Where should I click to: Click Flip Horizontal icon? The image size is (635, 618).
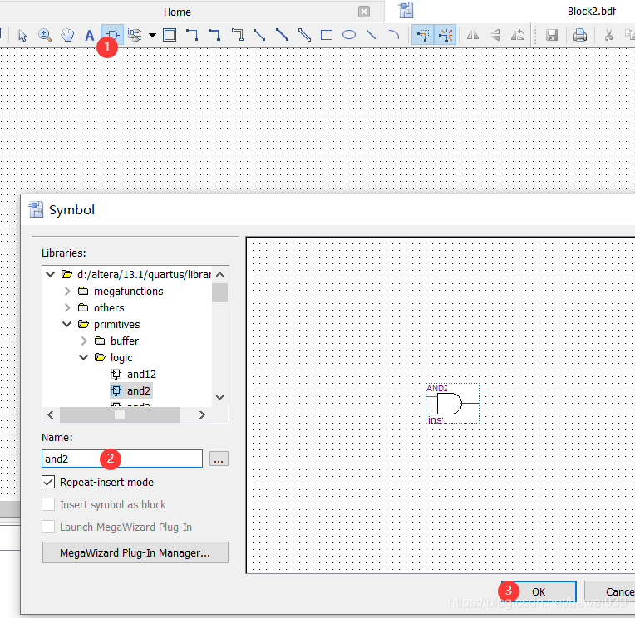click(x=473, y=35)
